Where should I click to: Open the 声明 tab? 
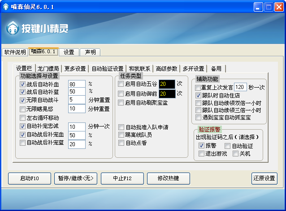tap(90, 52)
